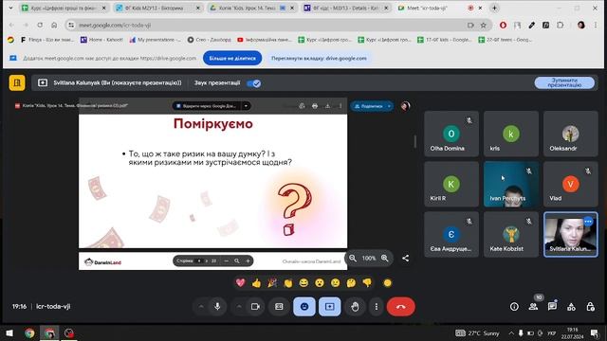Switch to the Kids Урок 14 Drive tab
607x341 pixels.
tap(252, 8)
